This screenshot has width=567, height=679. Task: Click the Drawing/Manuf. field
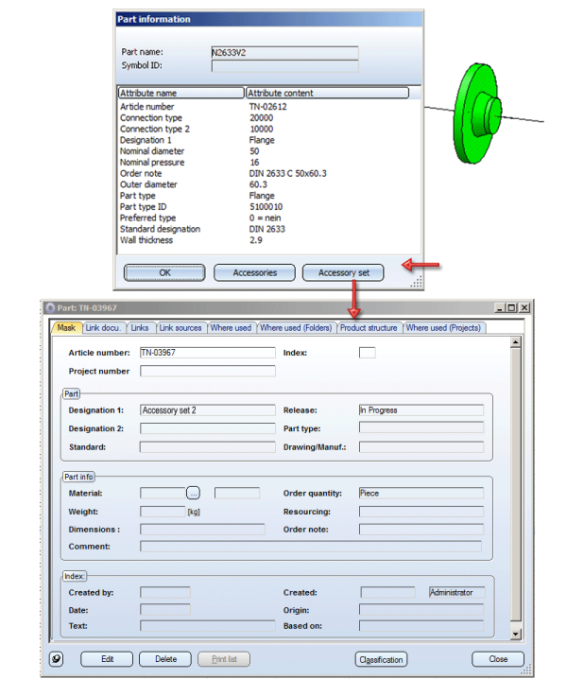pyautogui.click(x=421, y=447)
